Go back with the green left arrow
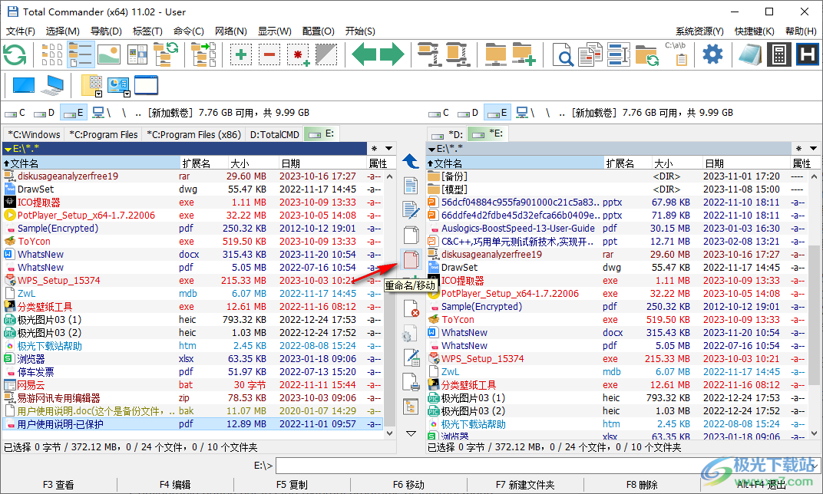 click(364, 54)
